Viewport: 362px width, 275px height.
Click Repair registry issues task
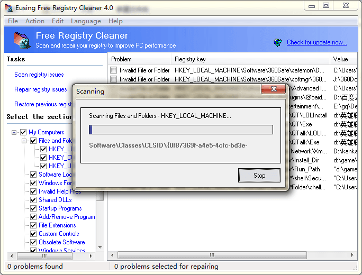[40, 89]
